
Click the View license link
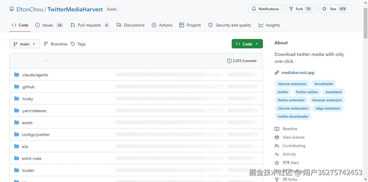coord(293,137)
